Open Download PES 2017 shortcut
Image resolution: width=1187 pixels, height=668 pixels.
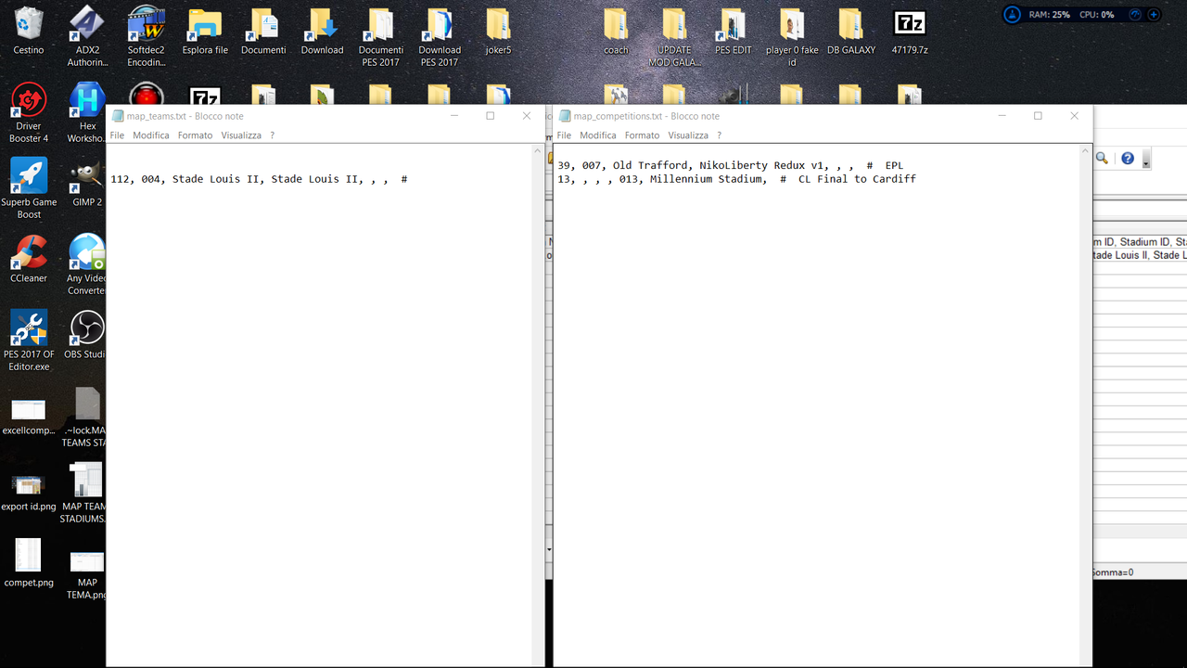[440, 37]
